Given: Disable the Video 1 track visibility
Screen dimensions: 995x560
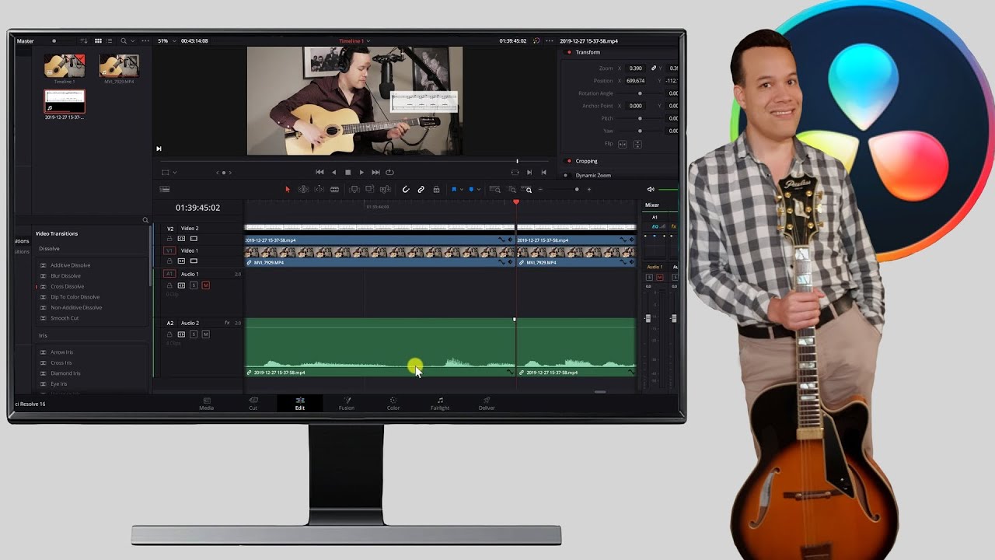Looking at the screenshot, I should [x=194, y=261].
